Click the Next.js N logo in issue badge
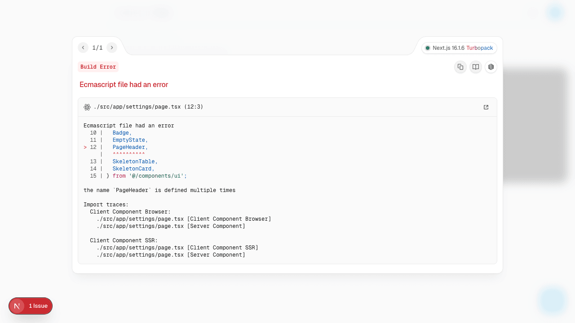 click(17, 306)
